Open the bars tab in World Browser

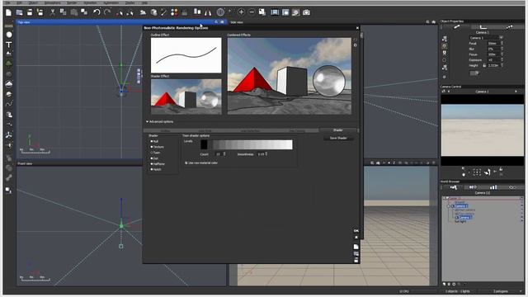pos(493,187)
